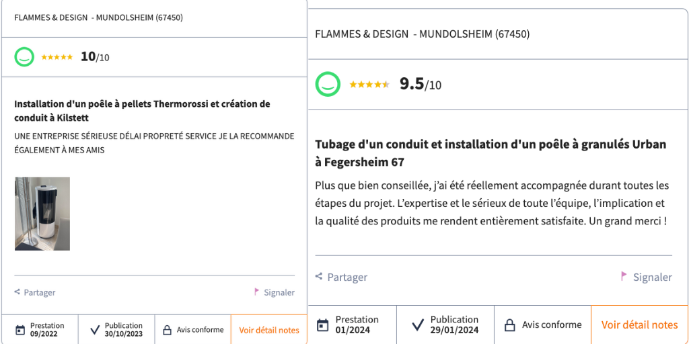This screenshot has height=344, width=689.
Task: Click the 4.5-star rating in right review
Action: [369, 84]
